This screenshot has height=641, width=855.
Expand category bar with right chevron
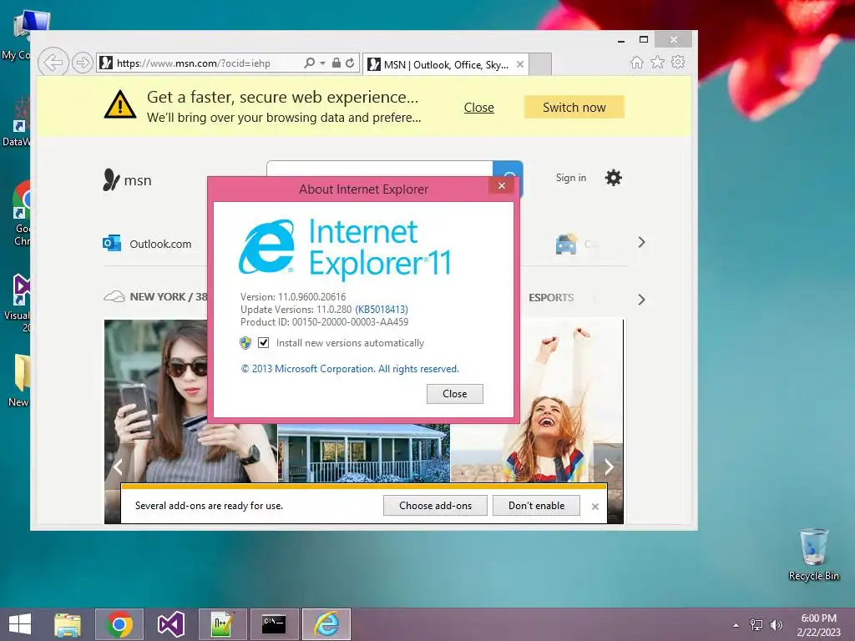(x=642, y=300)
